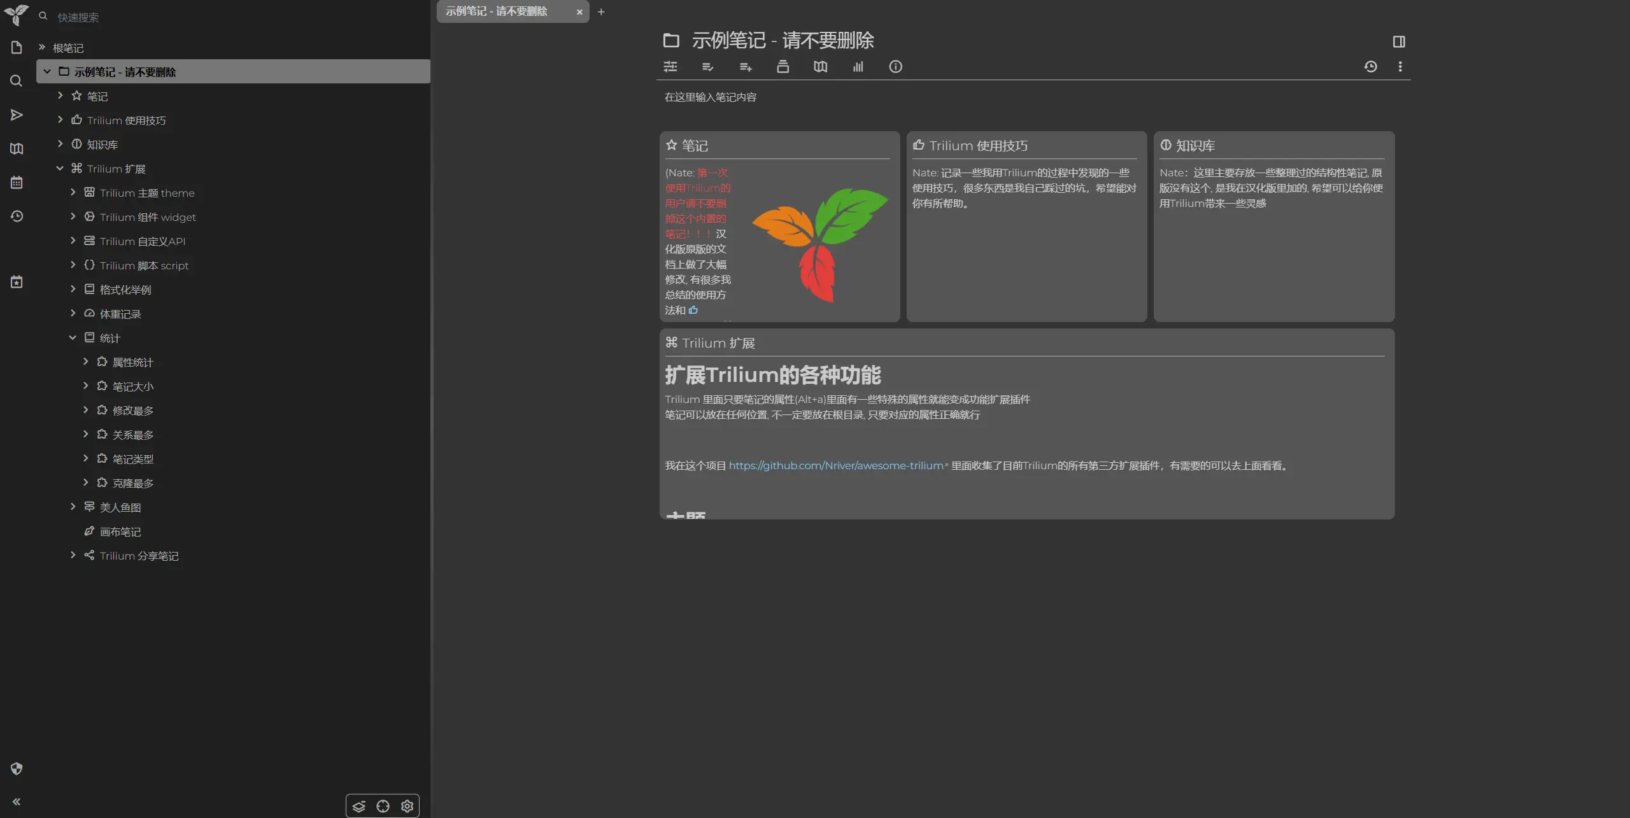Image resolution: width=1630 pixels, height=818 pixels.
Task: Open the jump-to-note send icon in left launcher
Action: pyautogui.click(x=17, y=115)
